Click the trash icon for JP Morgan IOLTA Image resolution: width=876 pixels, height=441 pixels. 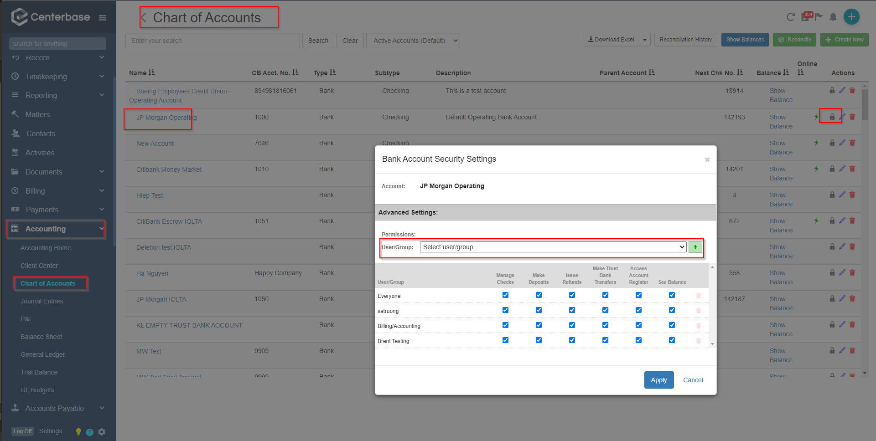pos(852,298)
